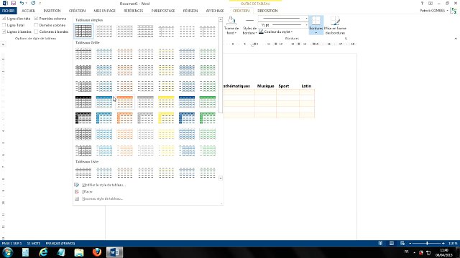This screenshot has width=460, height=258.
Task: Undo the last action
Action: click(x=22, y=3)
